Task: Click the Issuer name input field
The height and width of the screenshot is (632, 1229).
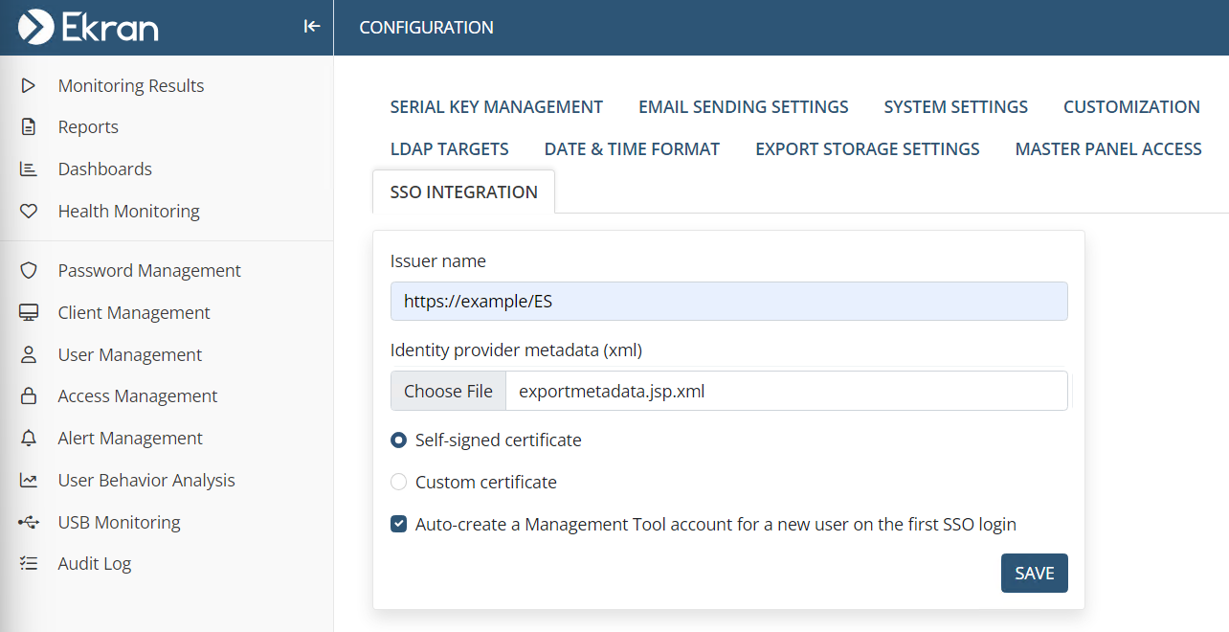Action: [x=728, y=302]
